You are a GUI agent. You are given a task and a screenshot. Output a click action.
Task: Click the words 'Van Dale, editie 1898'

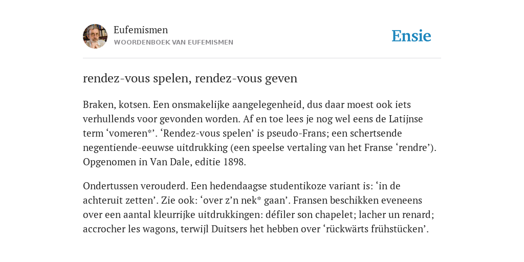pos(197,162)
